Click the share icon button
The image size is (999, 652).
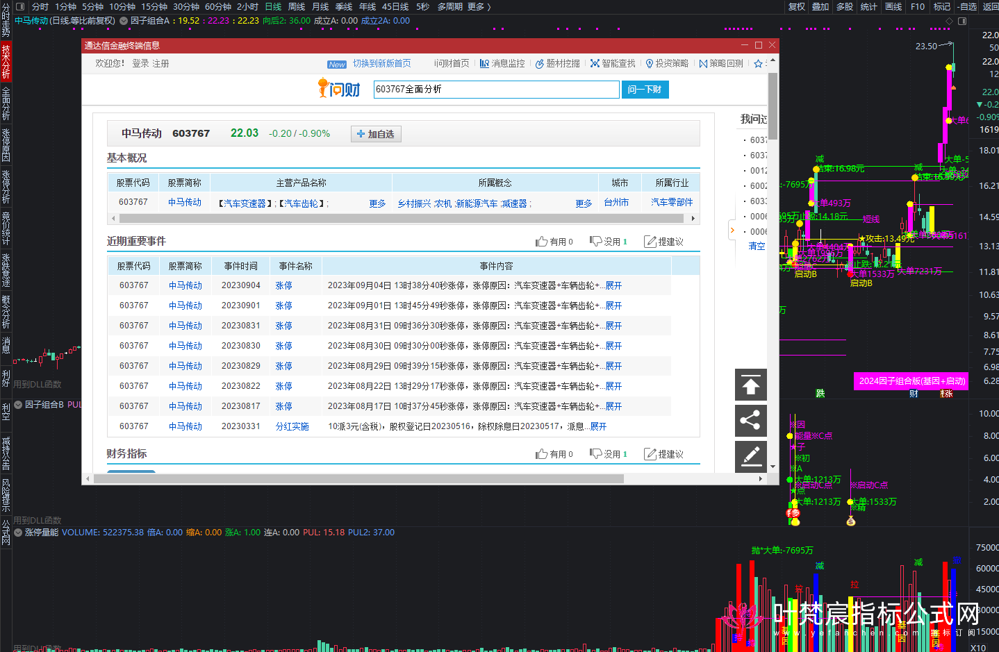(x=751, y=421)
